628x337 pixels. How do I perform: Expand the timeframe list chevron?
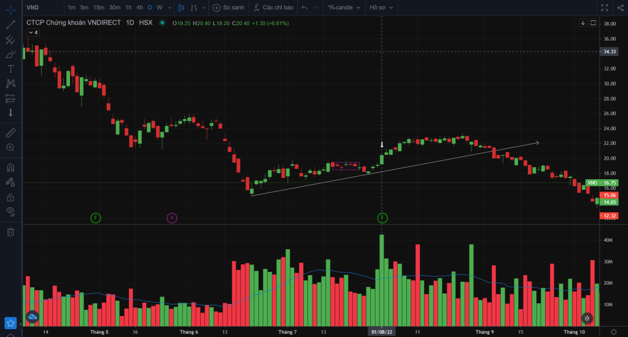(169, 7)
